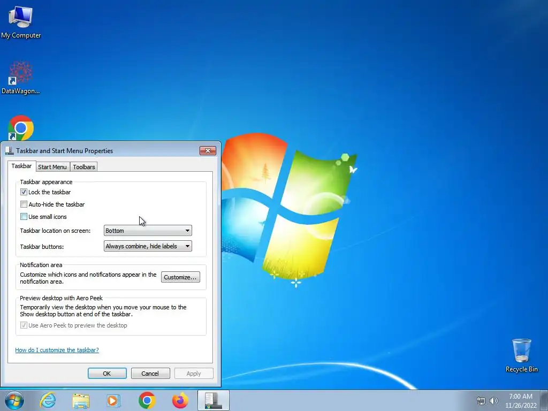The image size is (548, 411).
Task: Click the Taskbar buttons label
Action: (x=42, y=246)
